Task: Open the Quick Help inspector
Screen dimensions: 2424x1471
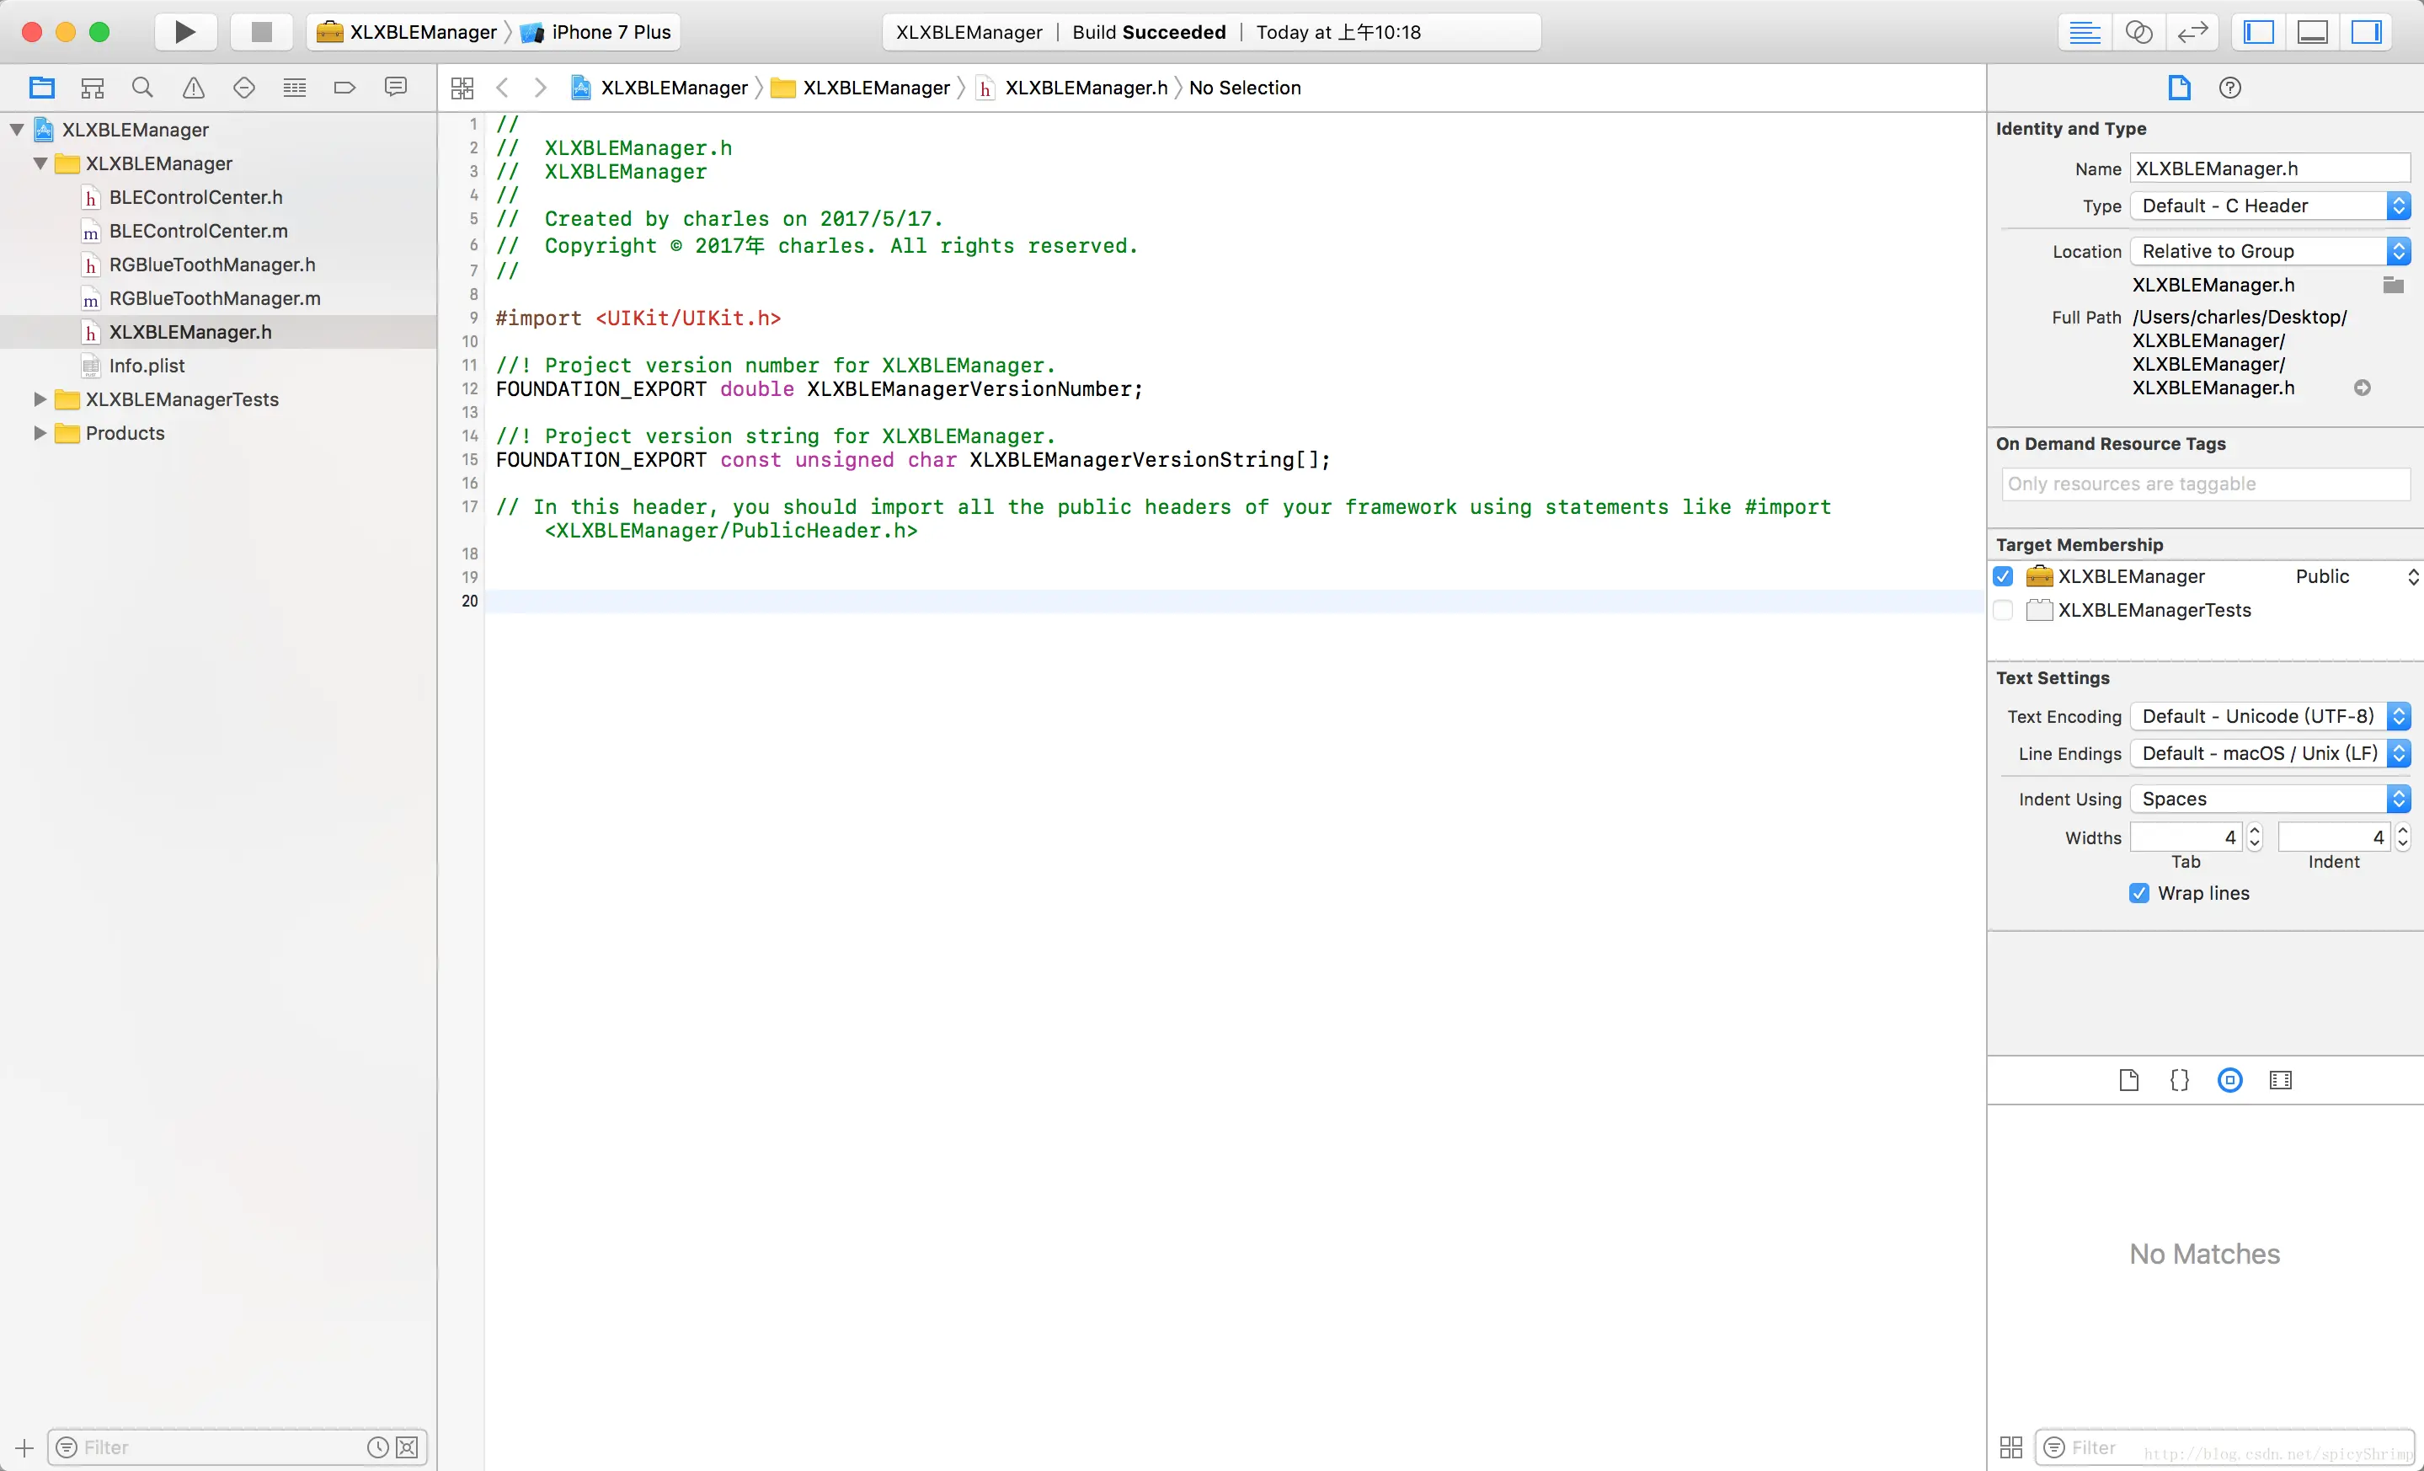Action: coord(2229,88)
